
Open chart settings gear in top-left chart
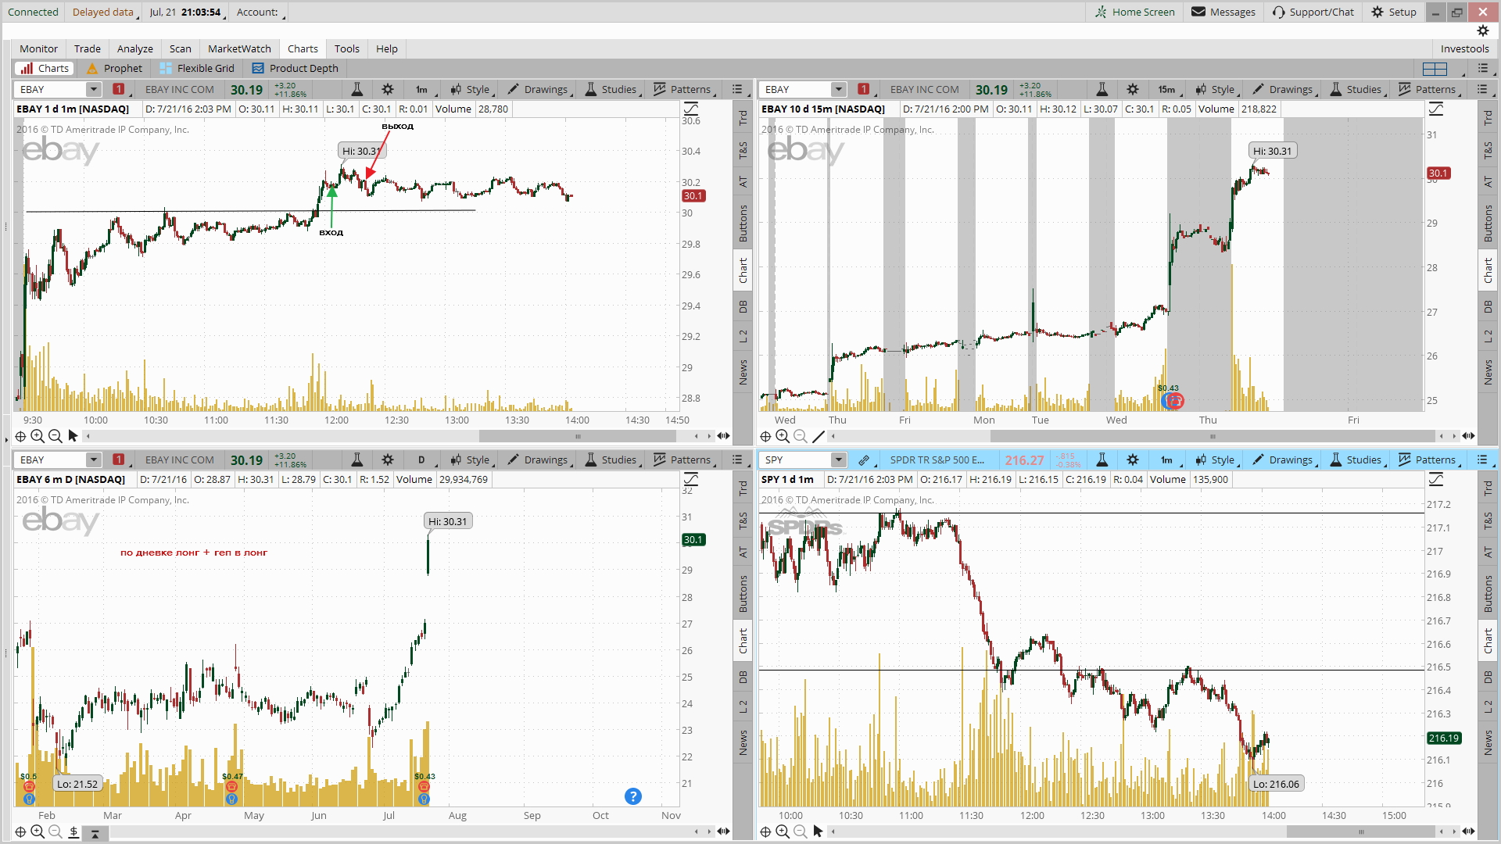[x=388, y=89]
